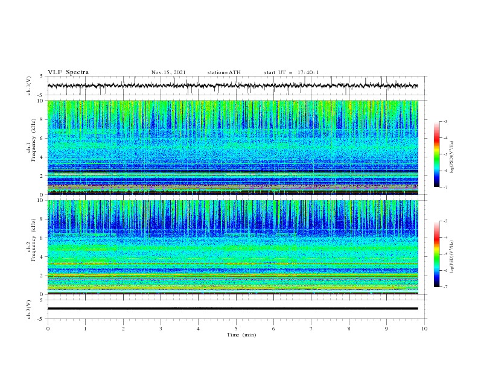Click inside the ch.1 spectrogram panel

232,147
